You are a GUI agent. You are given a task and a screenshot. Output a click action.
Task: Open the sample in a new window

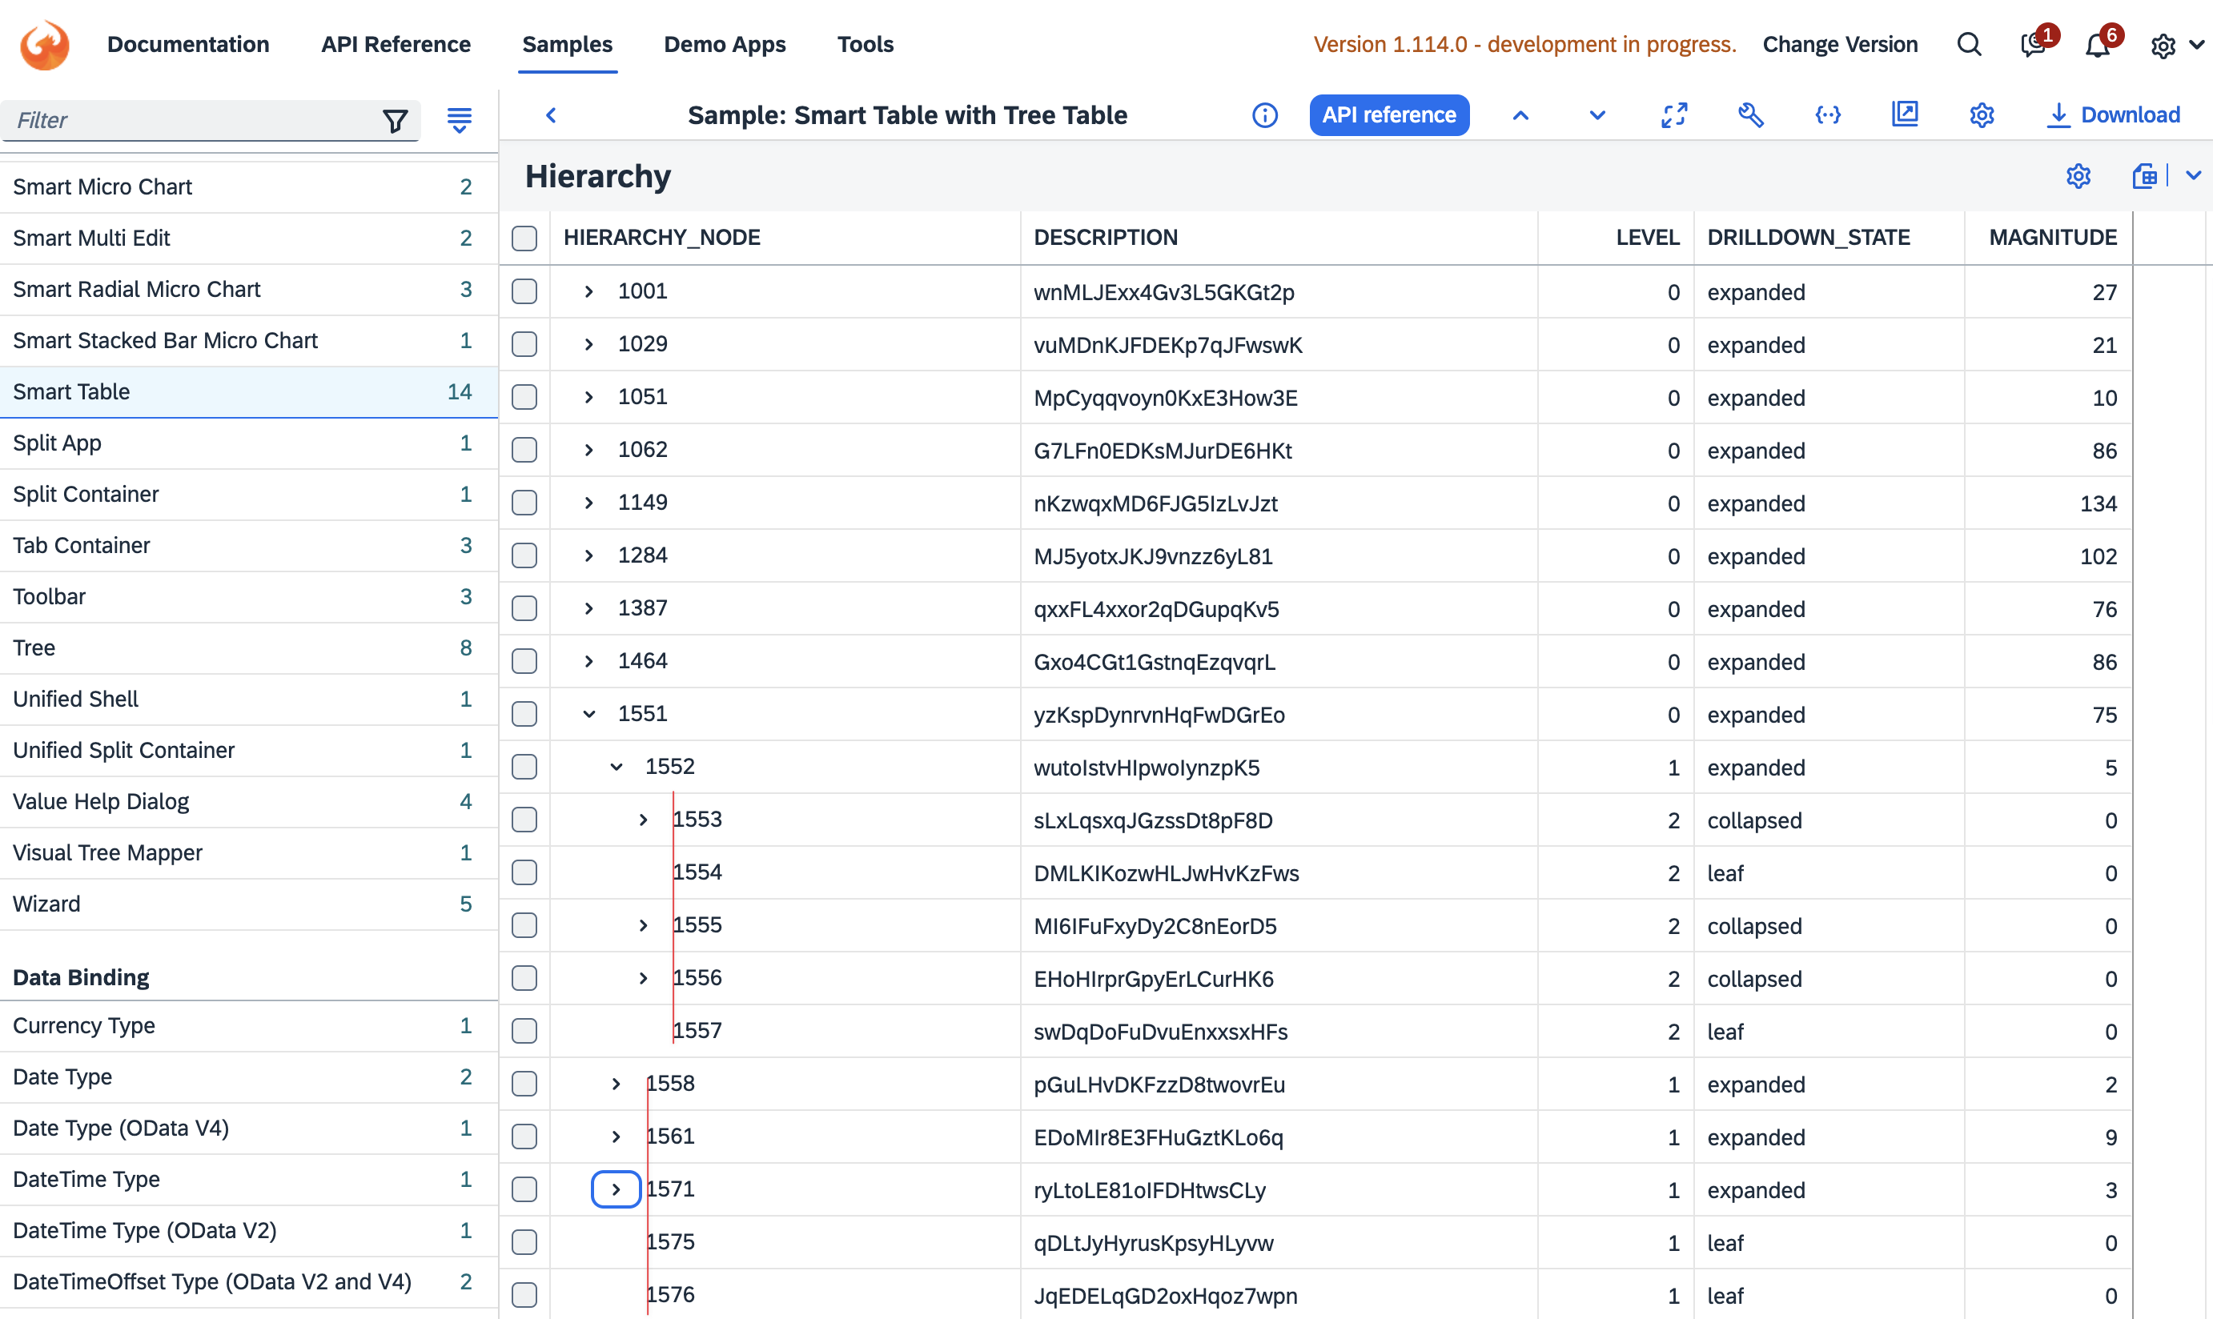(1905, 114)
